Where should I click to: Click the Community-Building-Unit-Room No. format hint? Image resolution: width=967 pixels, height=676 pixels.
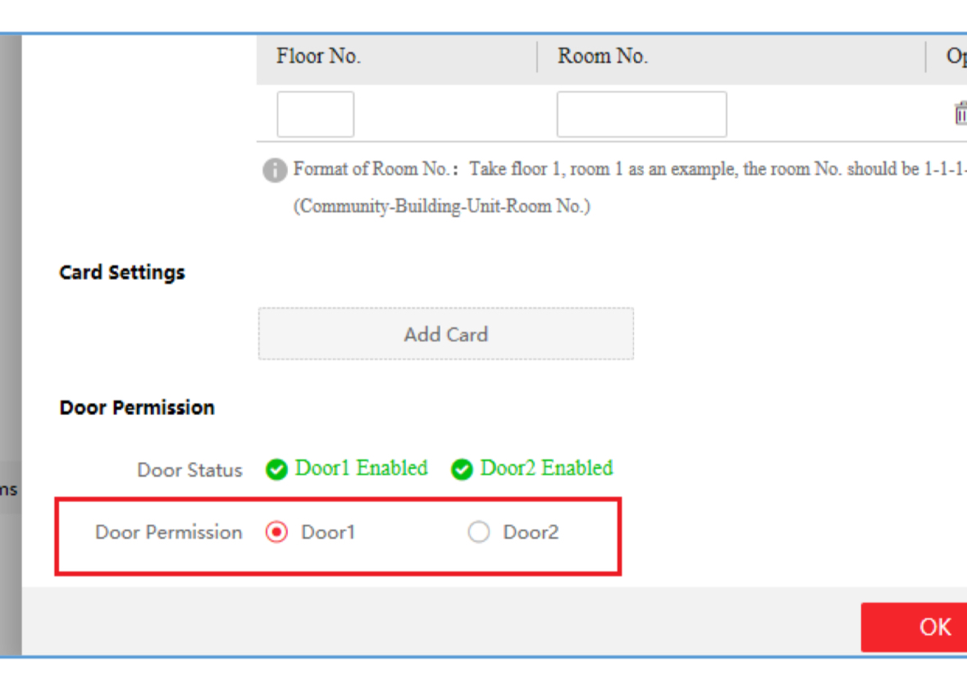pyautogui.click(x=442, y=207)
